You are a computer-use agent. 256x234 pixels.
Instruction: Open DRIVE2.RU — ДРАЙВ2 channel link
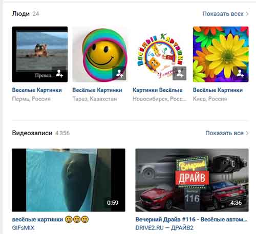[164, 228]
